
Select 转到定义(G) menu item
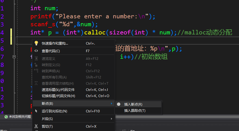[74, 65]
